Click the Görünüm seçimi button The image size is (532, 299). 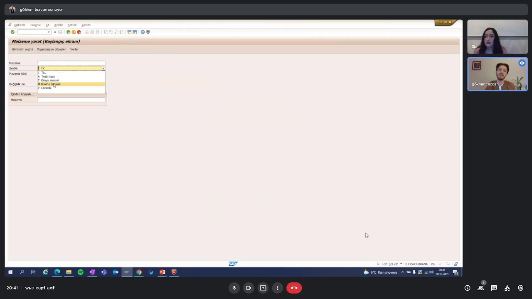point(22,49)
